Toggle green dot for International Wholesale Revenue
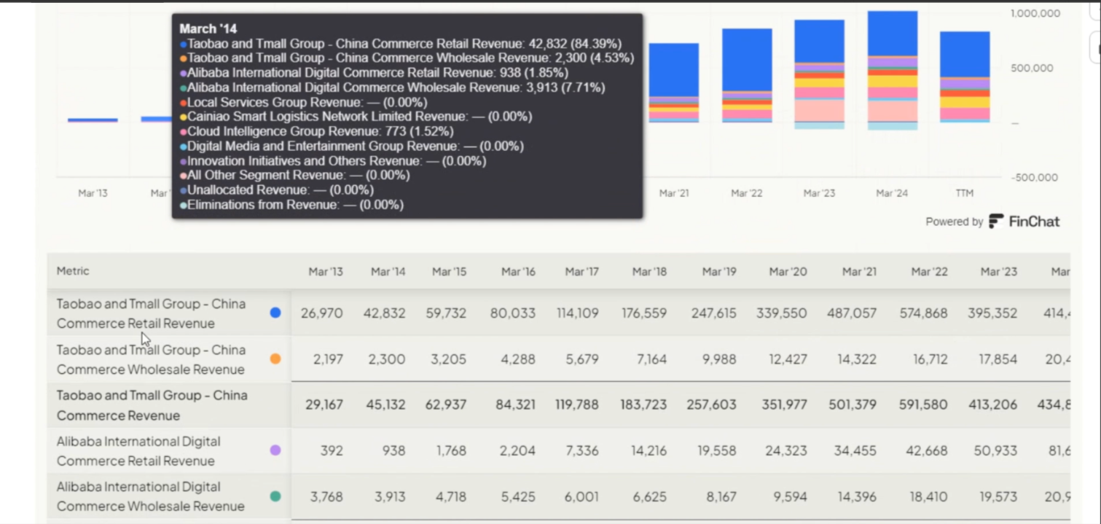The height and width of the screenshot is (524, 1101). [x=275, y=496]
